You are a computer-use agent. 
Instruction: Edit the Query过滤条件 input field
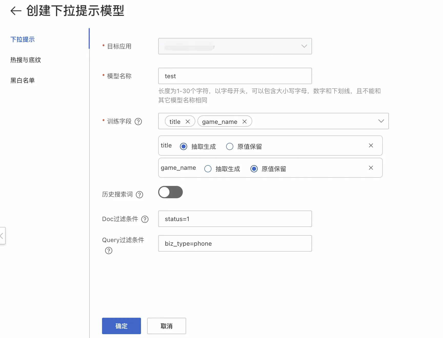click(235, 243)
